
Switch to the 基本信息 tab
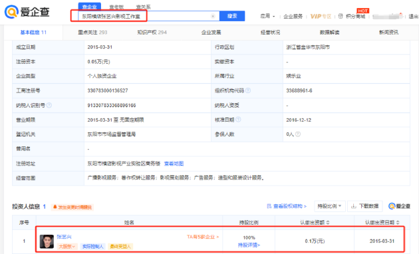coord(33,33)
